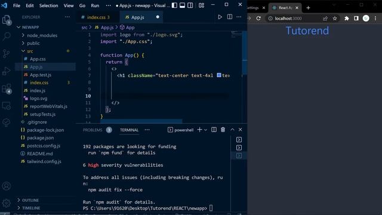Select the second terminal in terminal list

[x=239, y=148]
